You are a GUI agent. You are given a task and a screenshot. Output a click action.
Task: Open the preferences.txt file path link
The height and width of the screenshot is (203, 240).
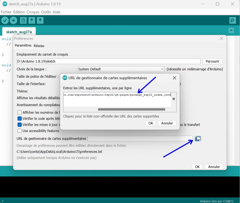[59, 152]
